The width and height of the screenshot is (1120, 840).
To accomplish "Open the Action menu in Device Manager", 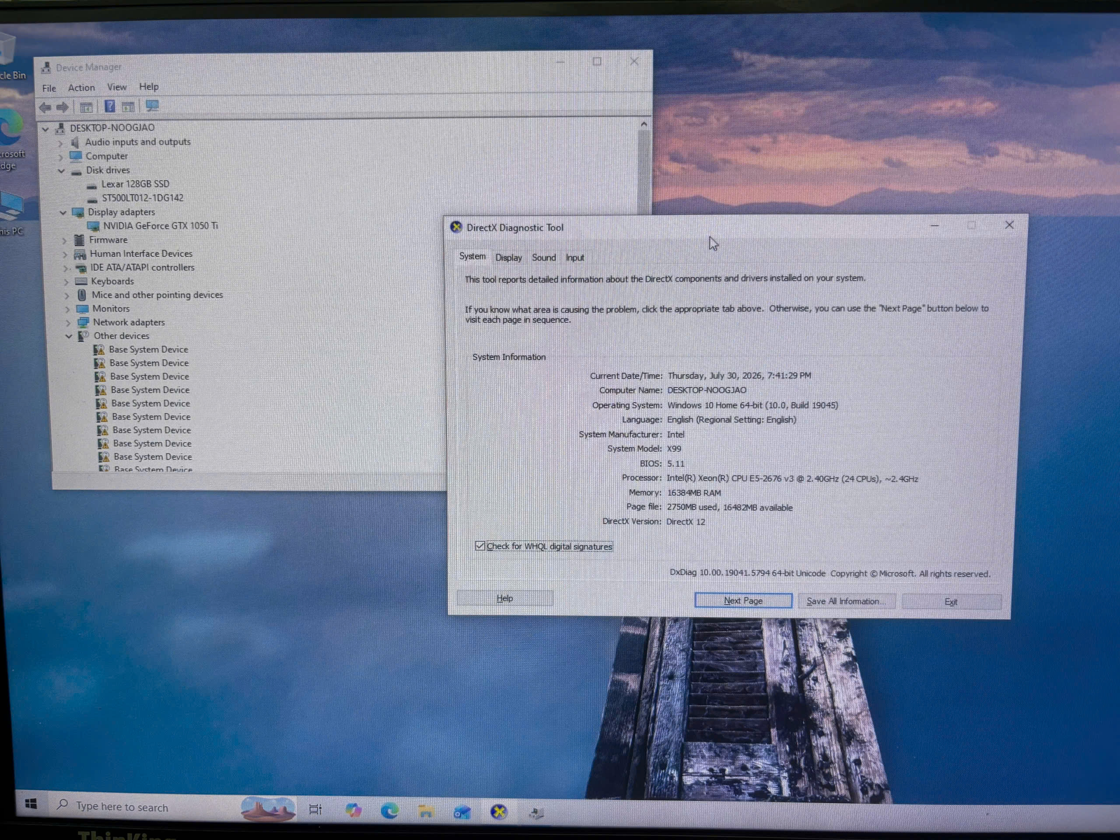I will (81, 87).
